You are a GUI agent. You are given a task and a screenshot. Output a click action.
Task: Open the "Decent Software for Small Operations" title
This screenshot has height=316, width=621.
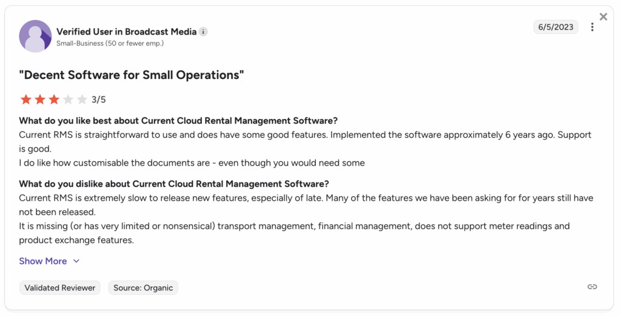[132, 75]
